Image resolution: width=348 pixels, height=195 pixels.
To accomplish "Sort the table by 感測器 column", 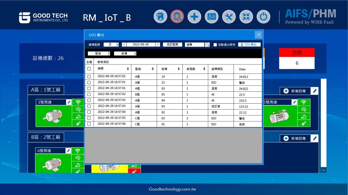I will pyautogui.click(x=204, y=69).
